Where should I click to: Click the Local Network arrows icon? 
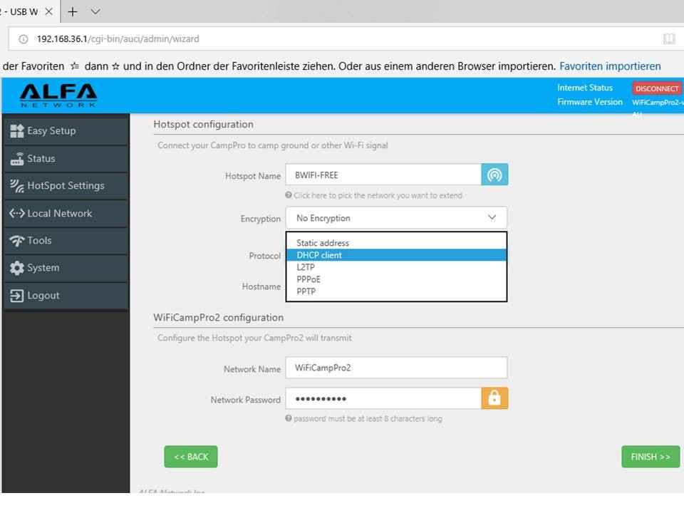[17, 213]
